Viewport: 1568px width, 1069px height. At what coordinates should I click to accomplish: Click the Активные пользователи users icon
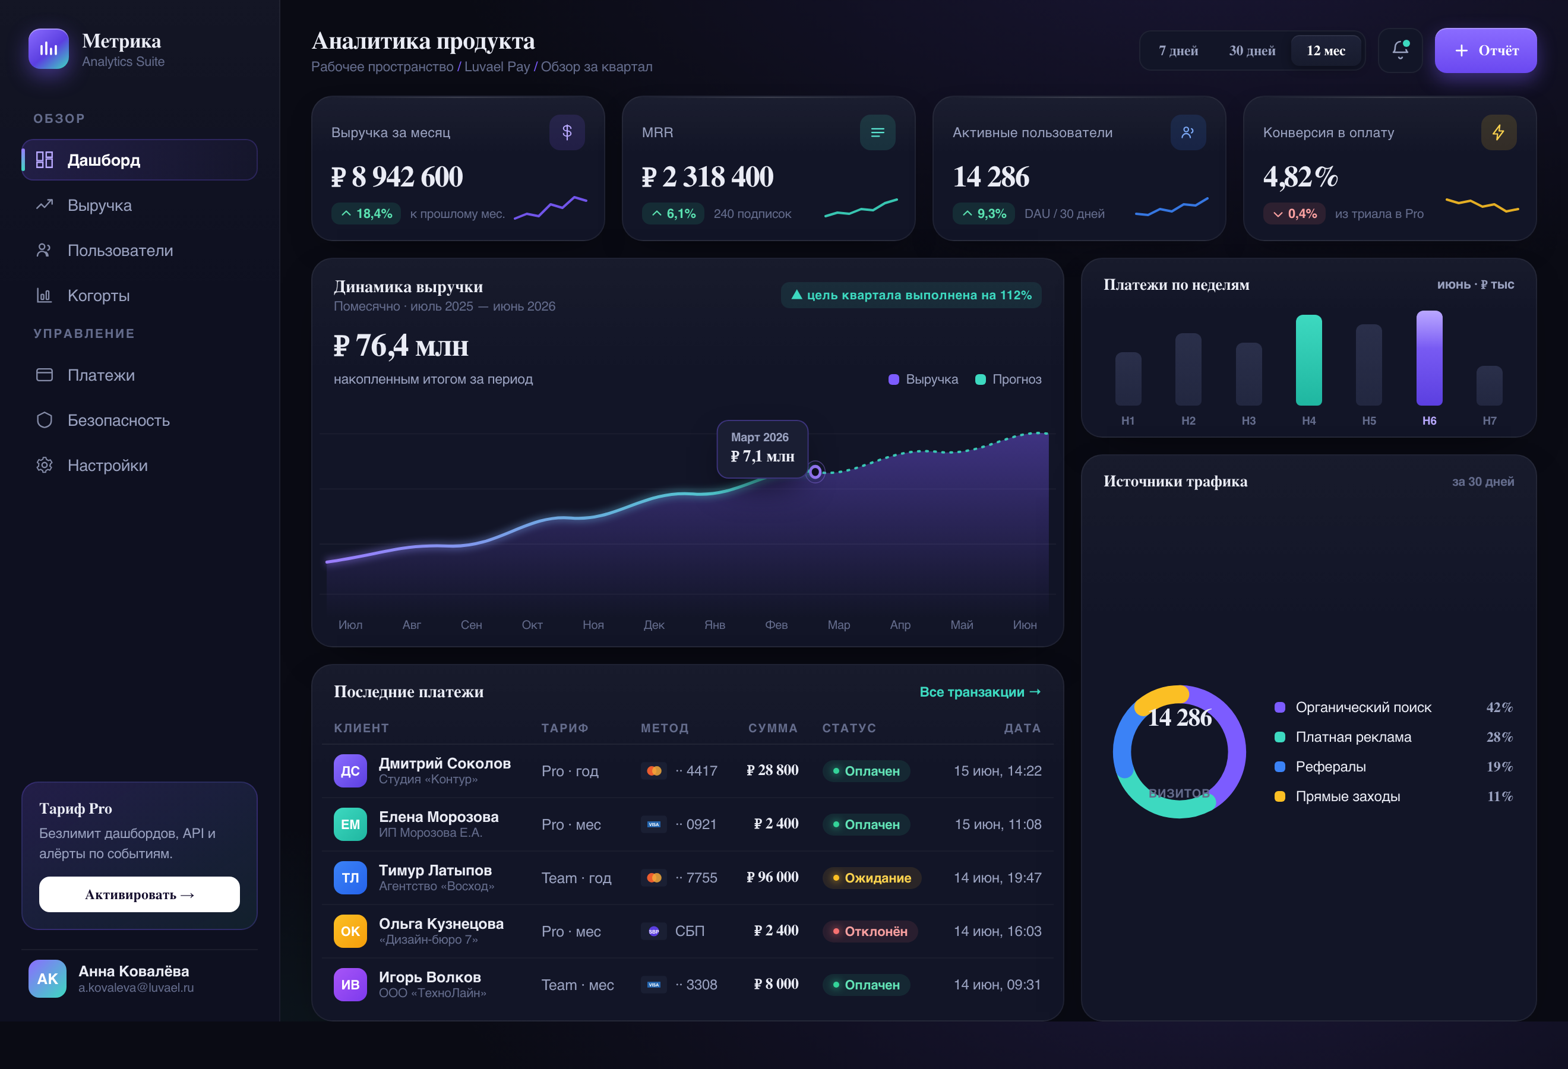[x=1187, y=132]
